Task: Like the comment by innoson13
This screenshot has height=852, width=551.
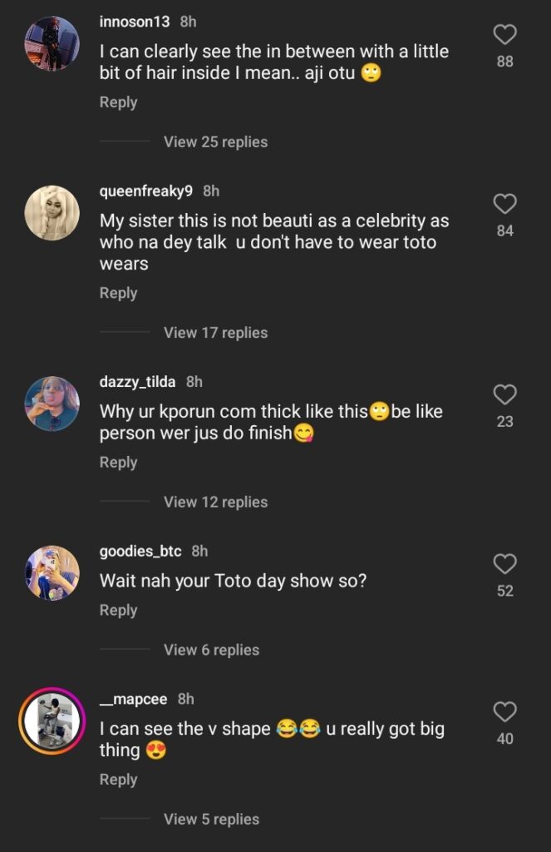Action: click(x=505, y=35)
